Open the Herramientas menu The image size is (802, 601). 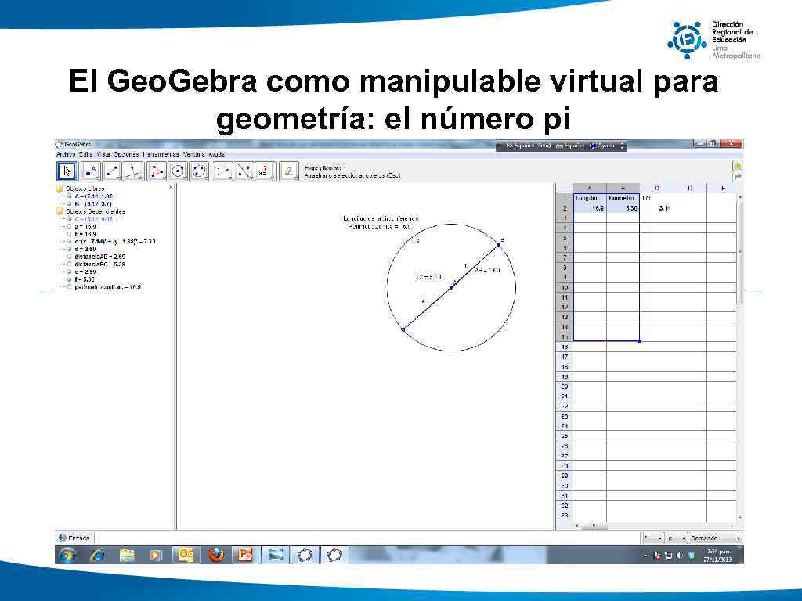[x=161, y=154]
